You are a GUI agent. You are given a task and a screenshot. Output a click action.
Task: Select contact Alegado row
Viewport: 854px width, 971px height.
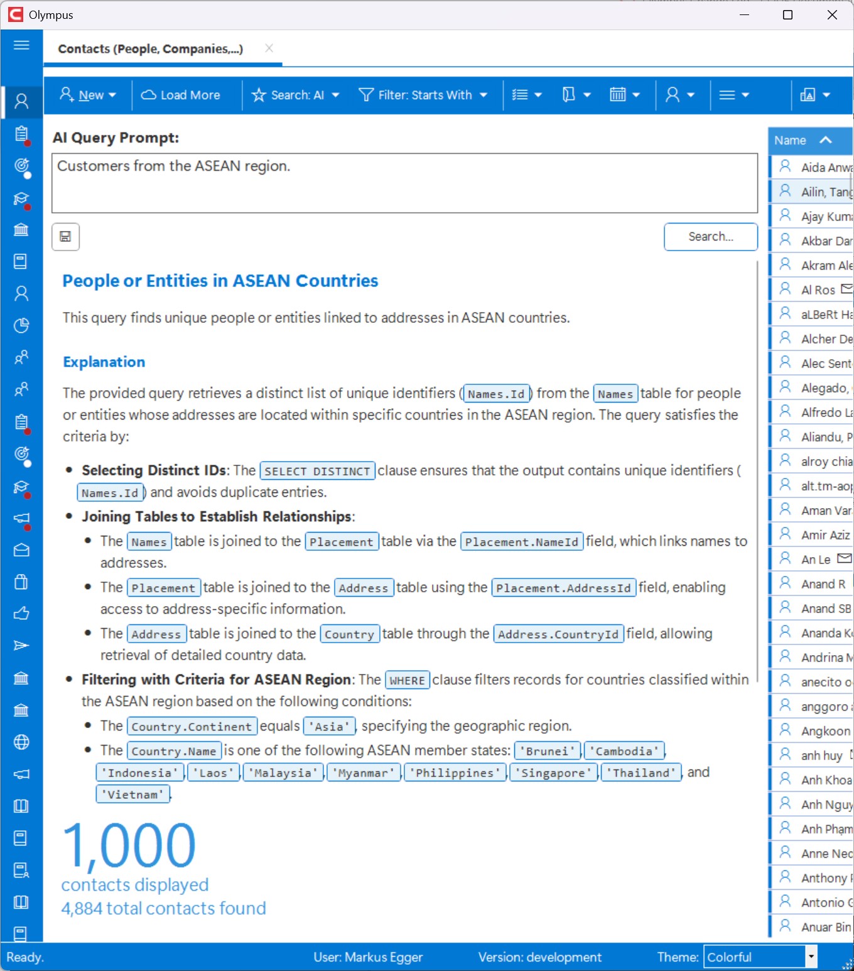[x=811, y=388]
